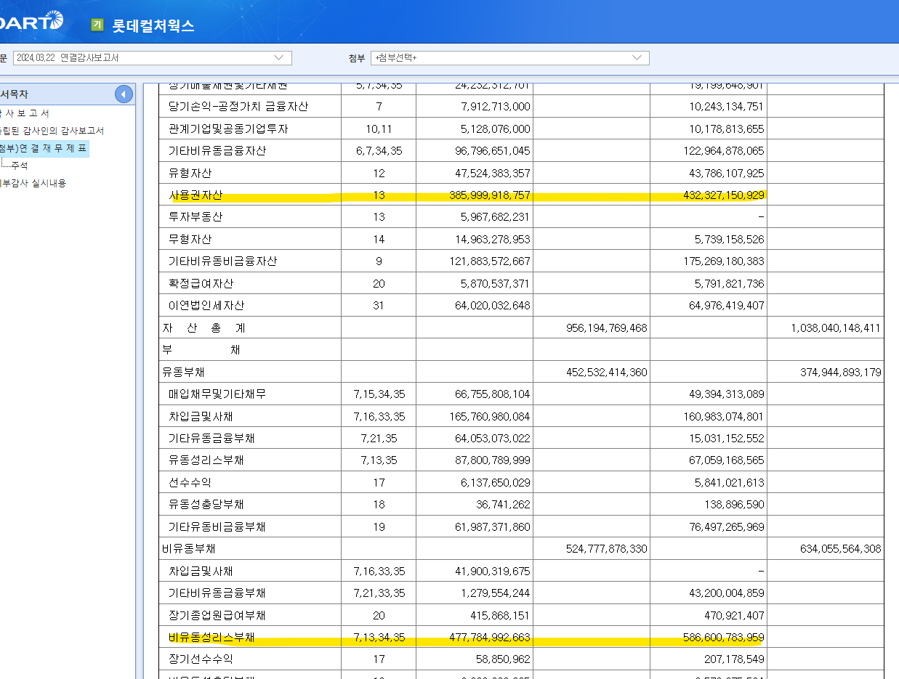The width and height of the screenshot is (899, 679).
Task: Click the highlighted 비유동성리스부채 row label
Action: 211,638
